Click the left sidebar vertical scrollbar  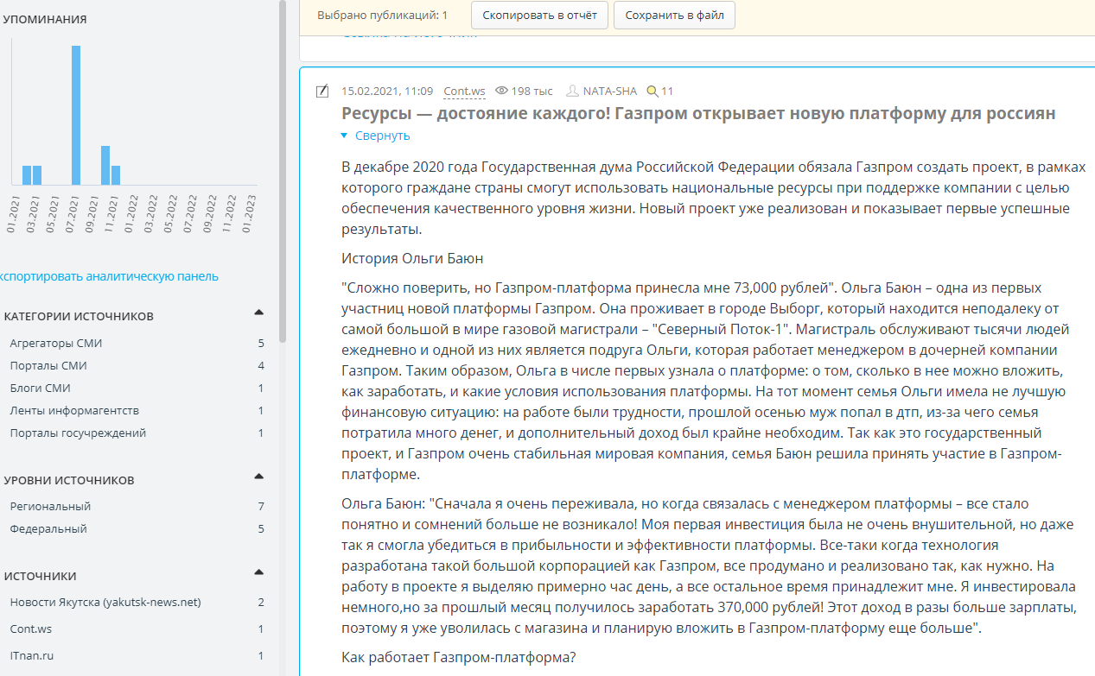pyautogui.click(x=283, y=173)
